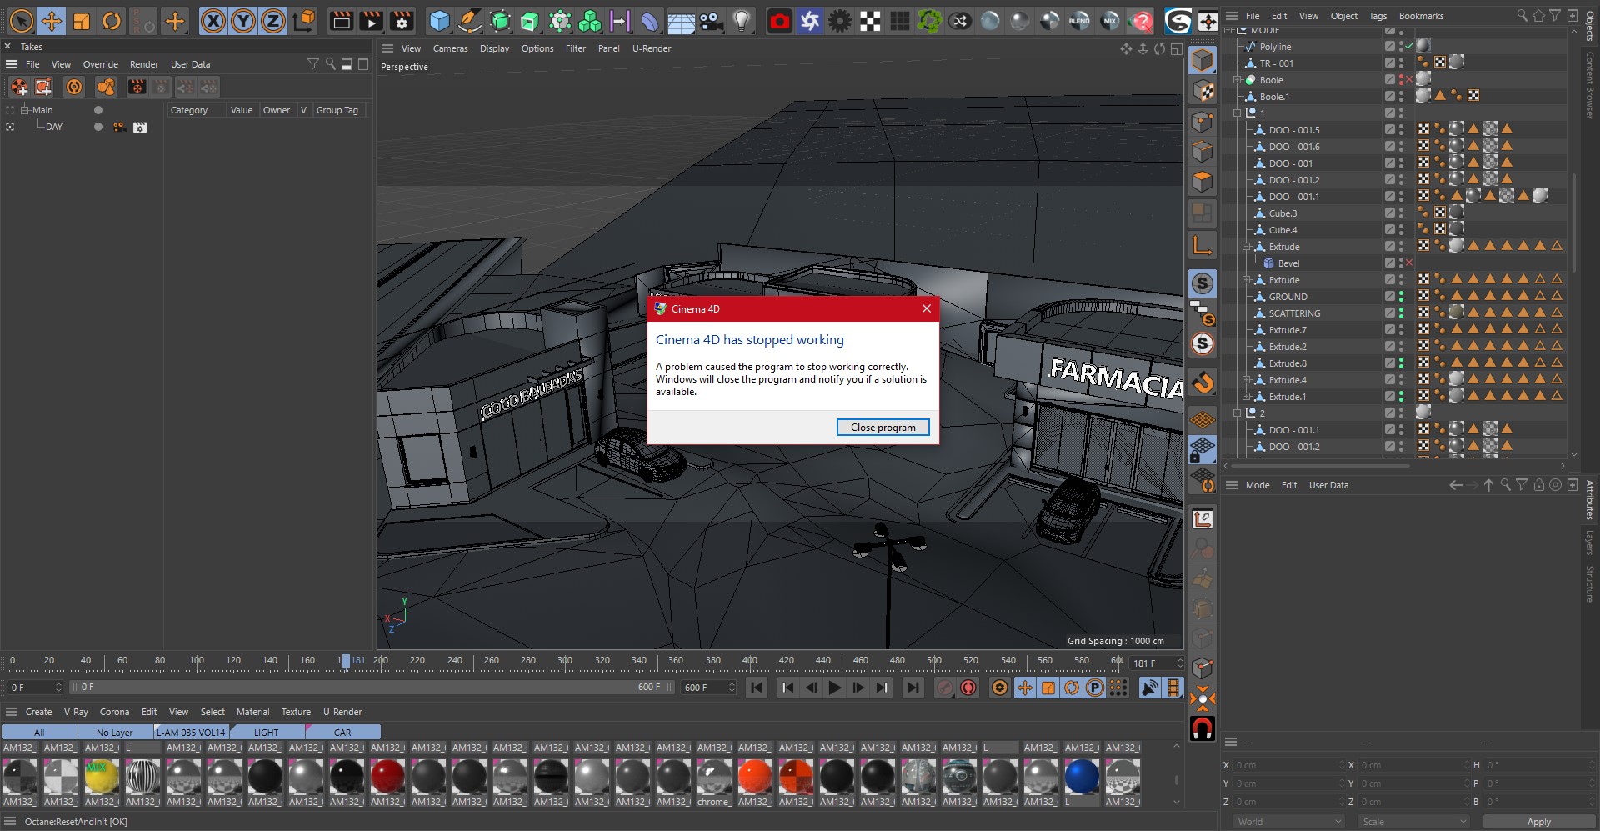Switch to the CAR material tab

[342, 733]
